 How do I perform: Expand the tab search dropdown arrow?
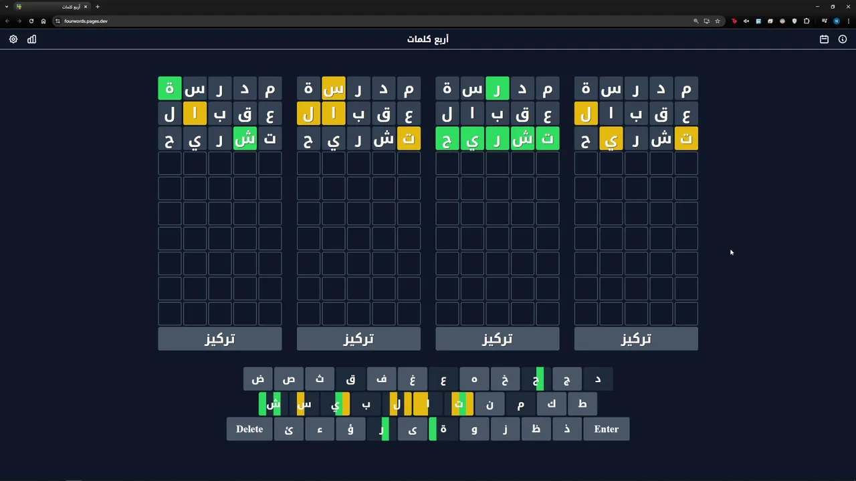click(x=7, y=7)
